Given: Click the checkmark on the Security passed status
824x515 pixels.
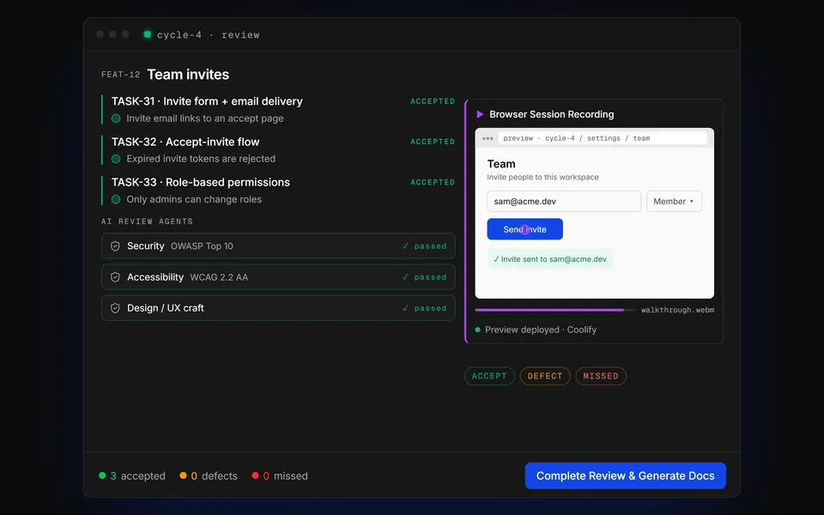Looking at the screenshot, I should 405,246.
